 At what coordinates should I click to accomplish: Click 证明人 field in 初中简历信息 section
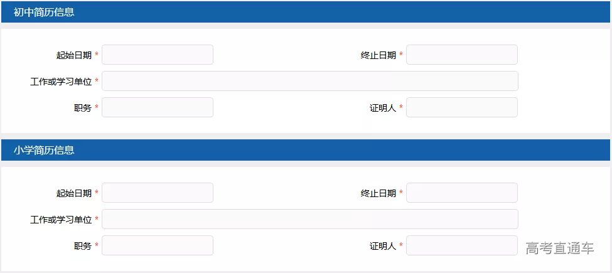pyautogui.click(x=461, y=107)
